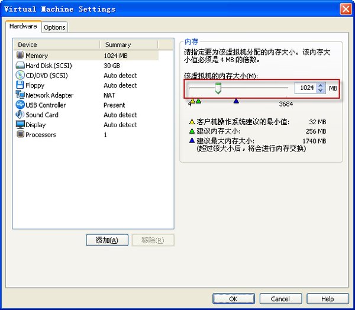Click the CD/DVD (SCSI) disc icon
The height and width of the screenshot is (310, 355).
click(20, 75)
